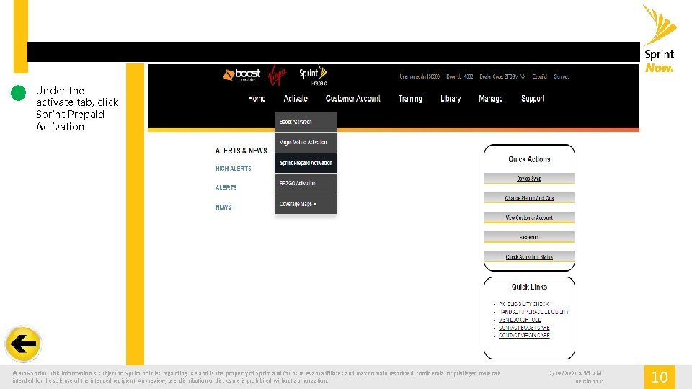Click the Username text in header

(x=420, y=76)
